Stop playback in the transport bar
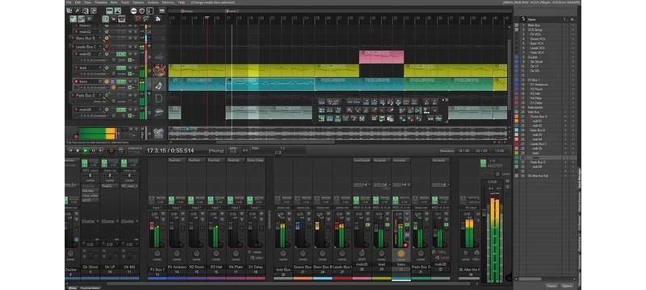This screenshot has height=290, width=646. 78,151
